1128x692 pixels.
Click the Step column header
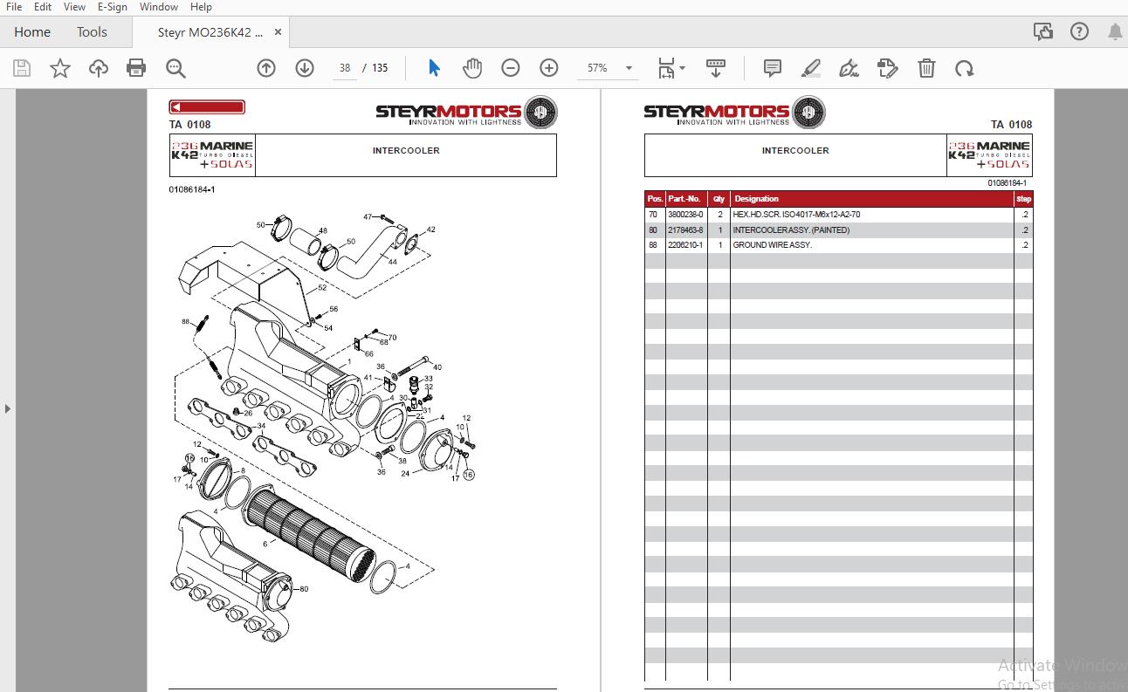point(1023,199)
